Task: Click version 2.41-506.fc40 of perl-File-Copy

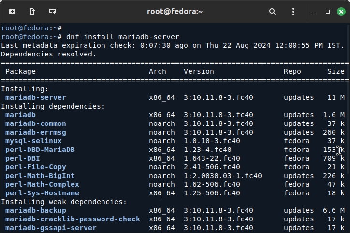Action: coord(212,167)
